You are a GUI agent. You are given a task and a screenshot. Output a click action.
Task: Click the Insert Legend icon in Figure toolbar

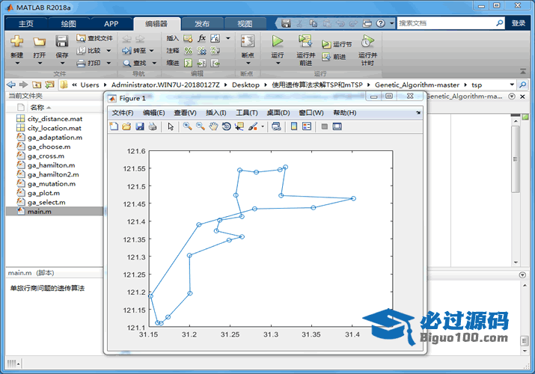306,126
